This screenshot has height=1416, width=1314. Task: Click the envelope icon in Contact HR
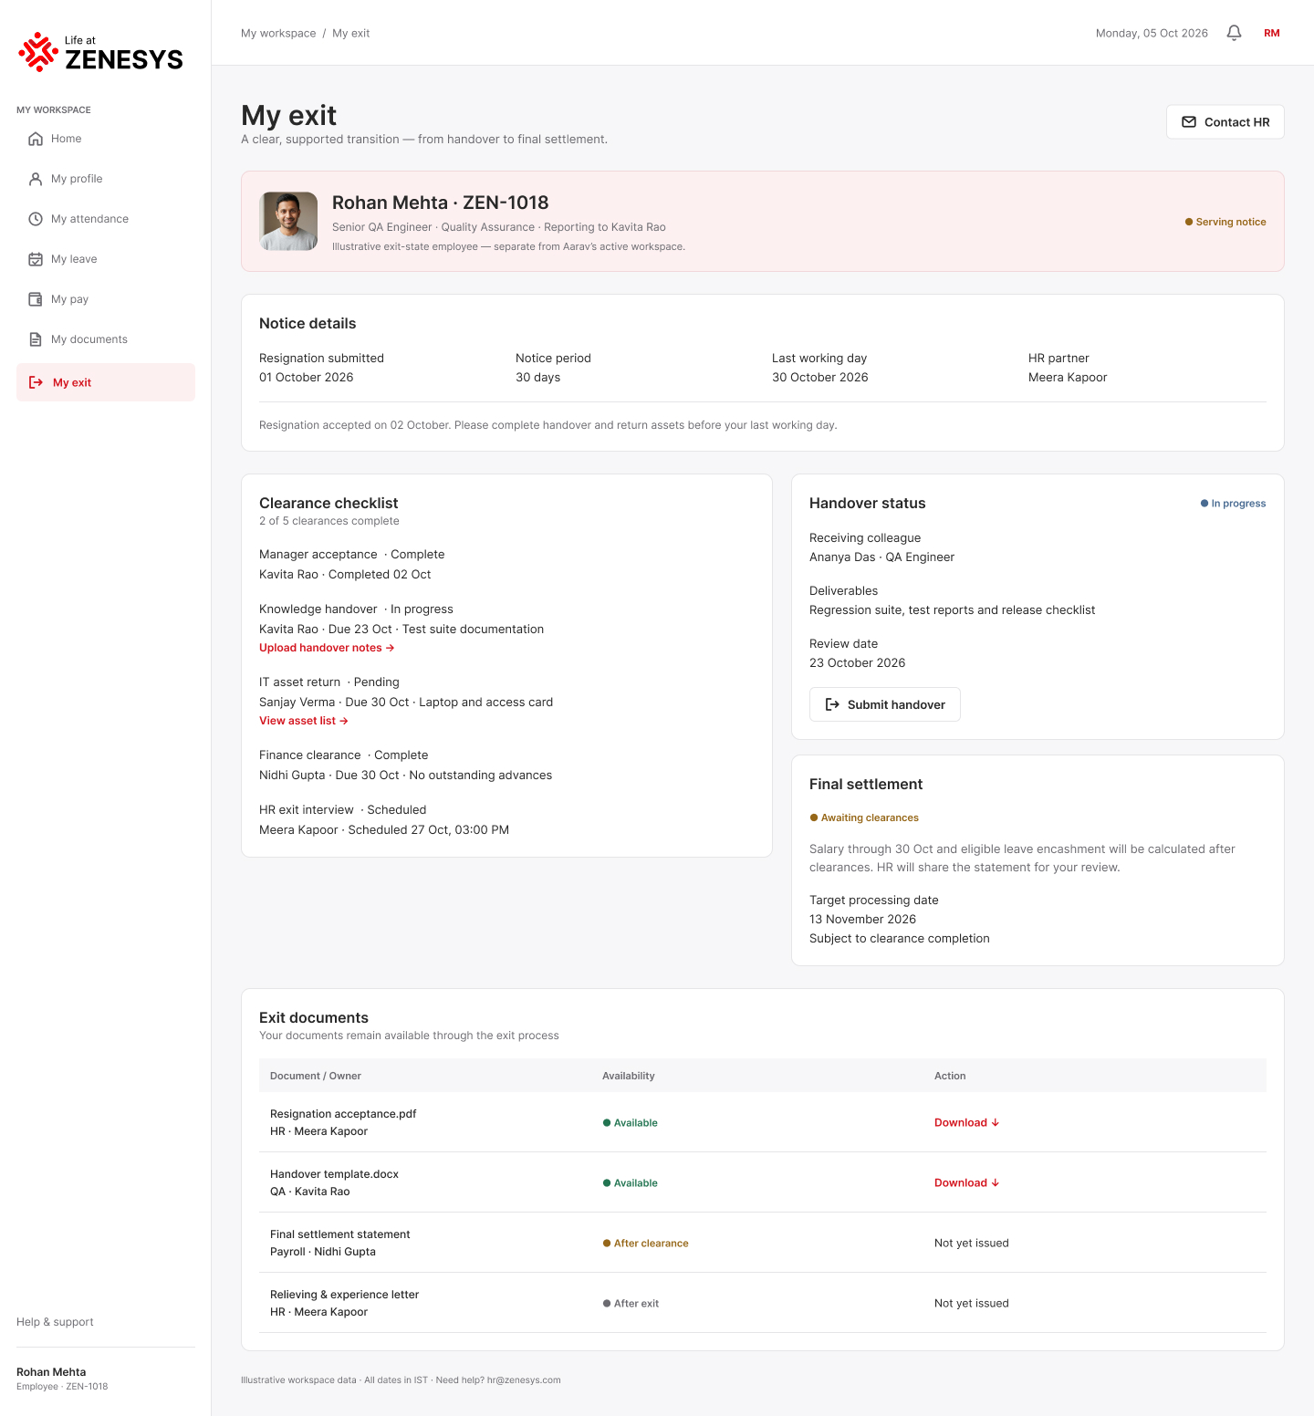click(1189, 122)
